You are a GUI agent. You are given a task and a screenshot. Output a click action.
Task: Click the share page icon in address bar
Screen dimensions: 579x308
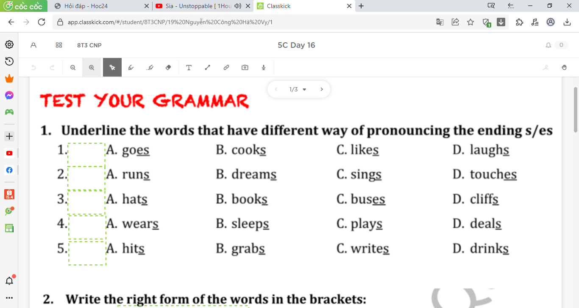click(x=455, y=22)
